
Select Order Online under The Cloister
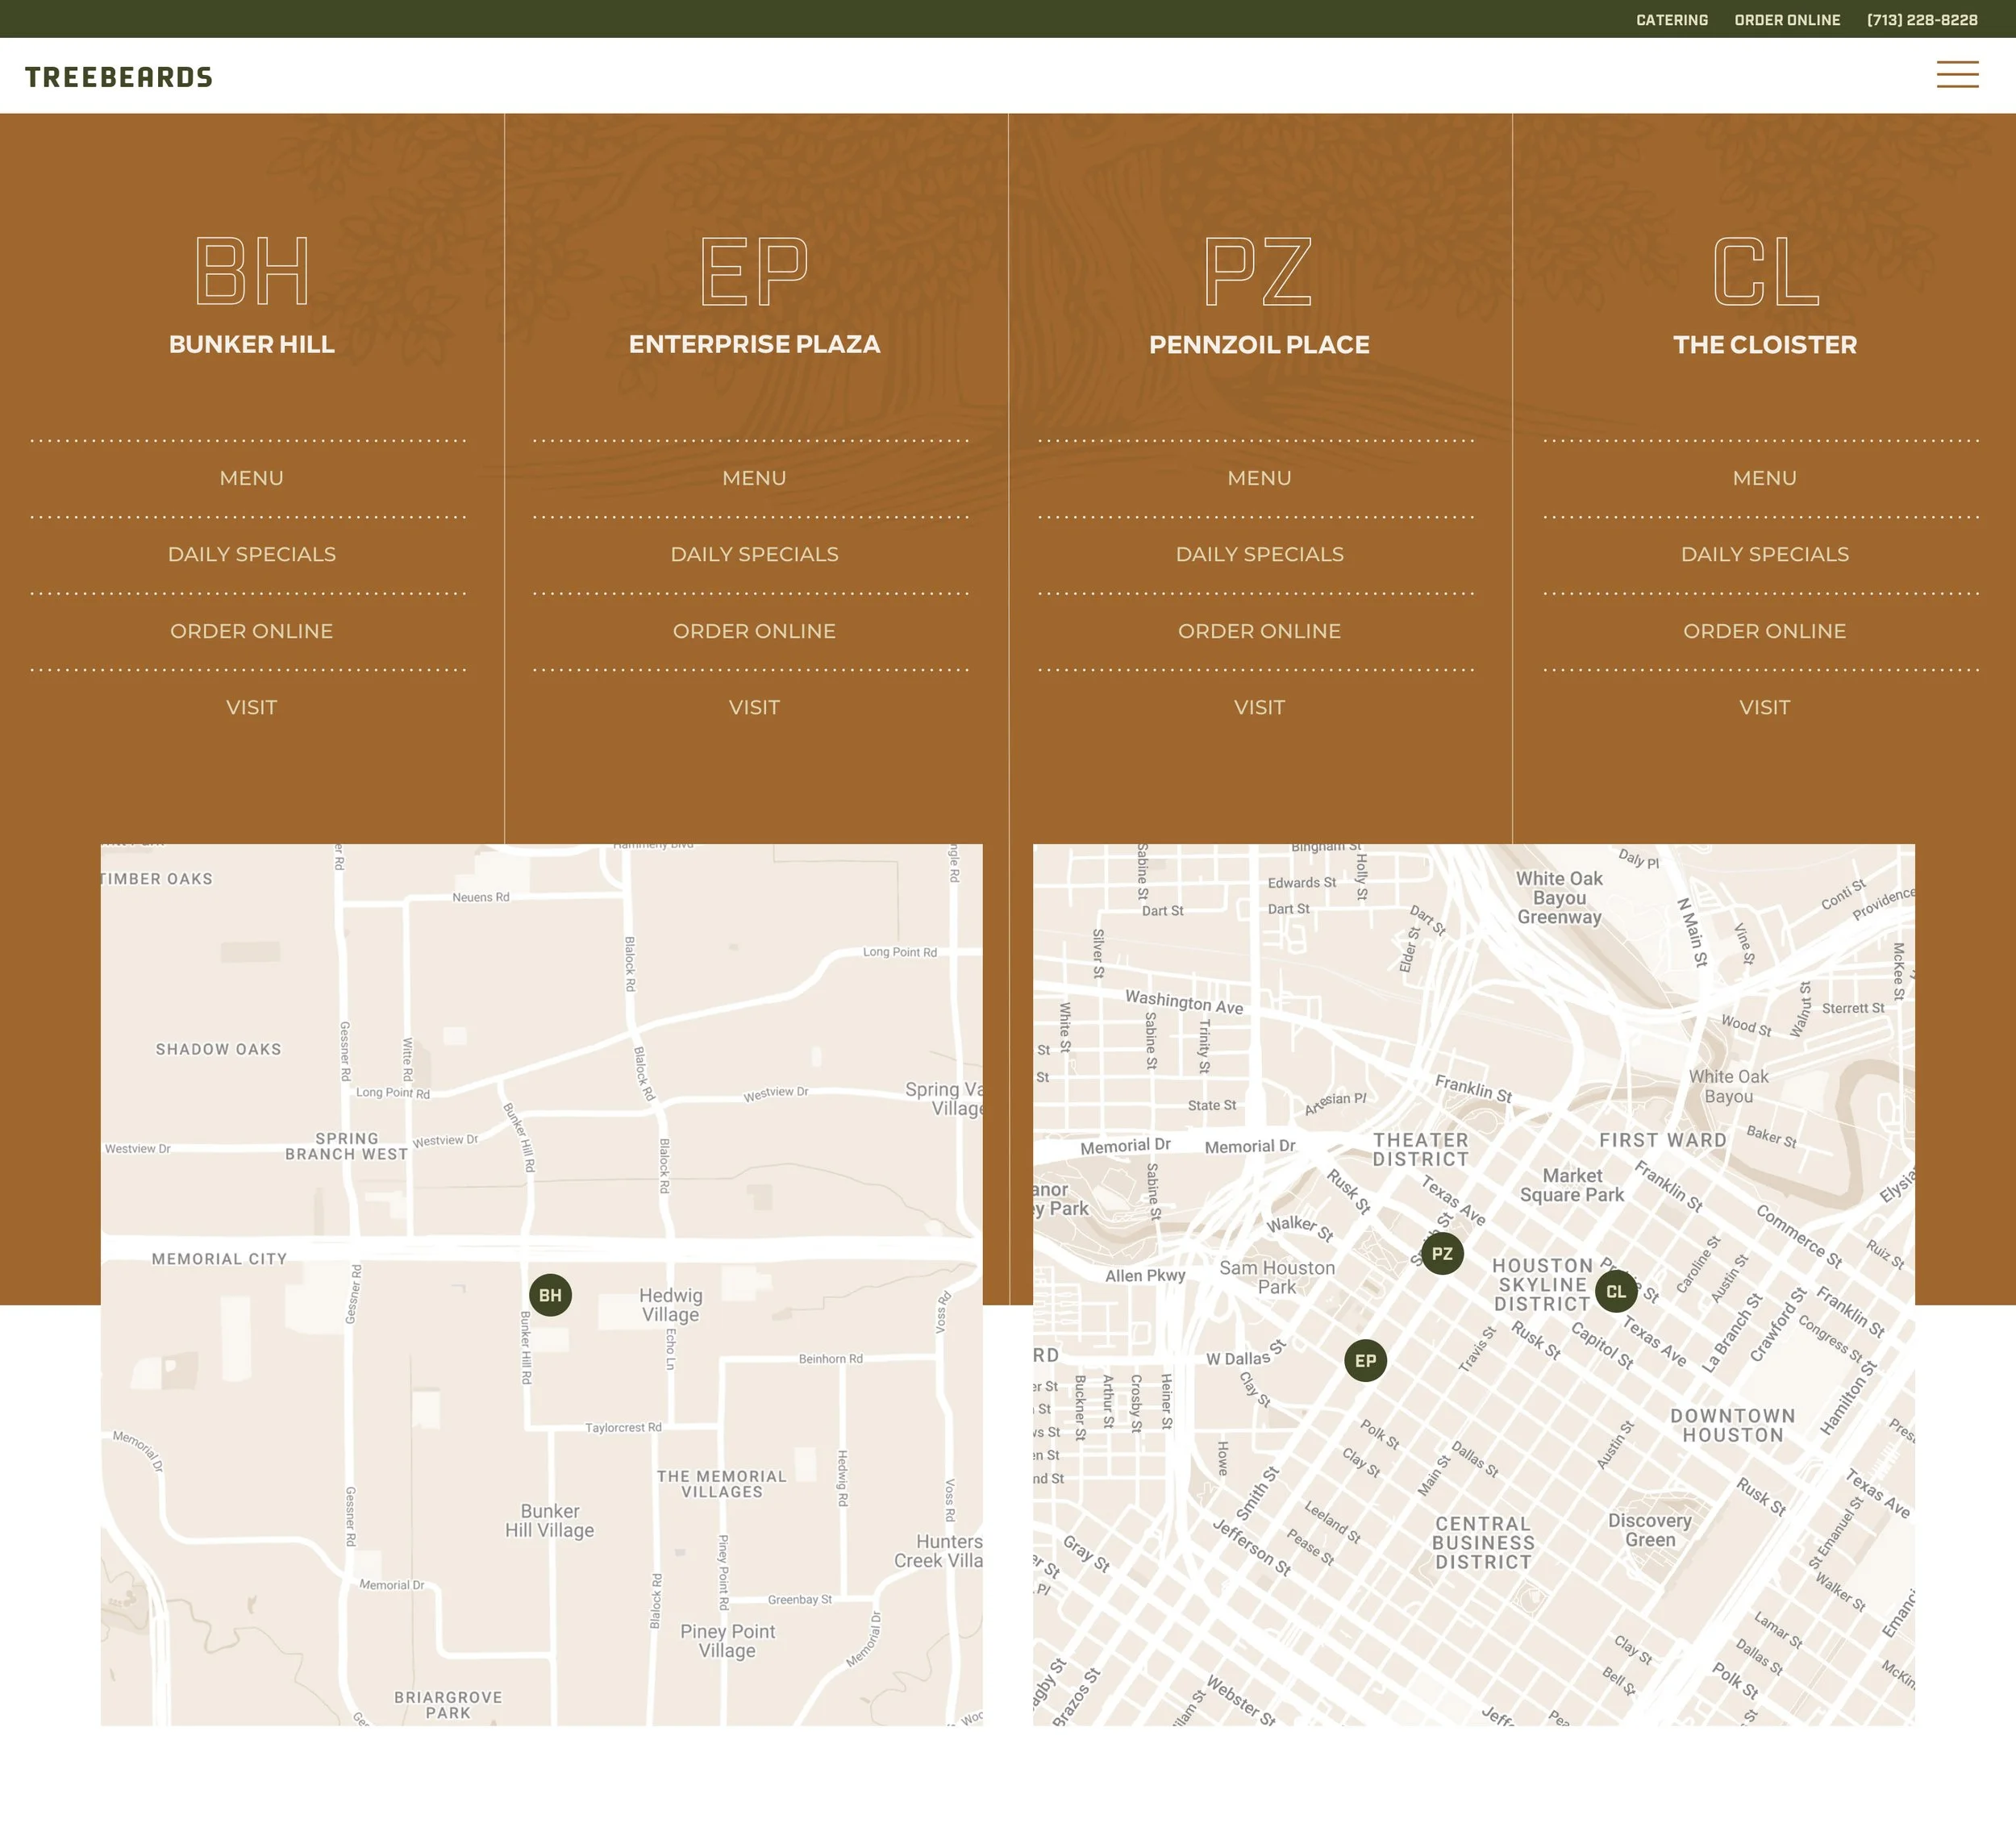tap(1765, 631)
